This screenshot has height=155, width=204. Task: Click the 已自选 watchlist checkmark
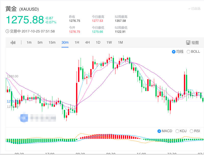pyautogui.click(x=194, y=9)
